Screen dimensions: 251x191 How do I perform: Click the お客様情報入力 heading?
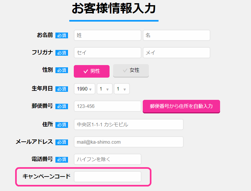(x=114, y=9)
